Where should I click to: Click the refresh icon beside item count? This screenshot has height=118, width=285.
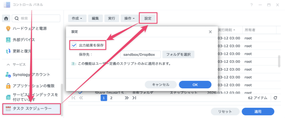click(x=275, y=98)
